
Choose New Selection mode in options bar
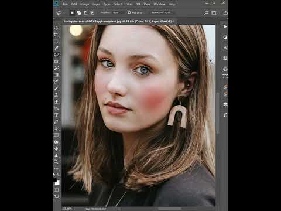[72, 13]
